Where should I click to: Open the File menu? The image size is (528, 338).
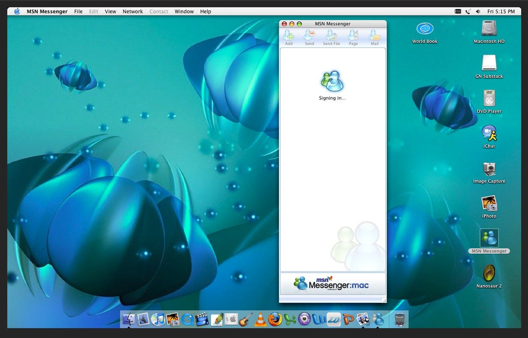click(x=78, y=12)
